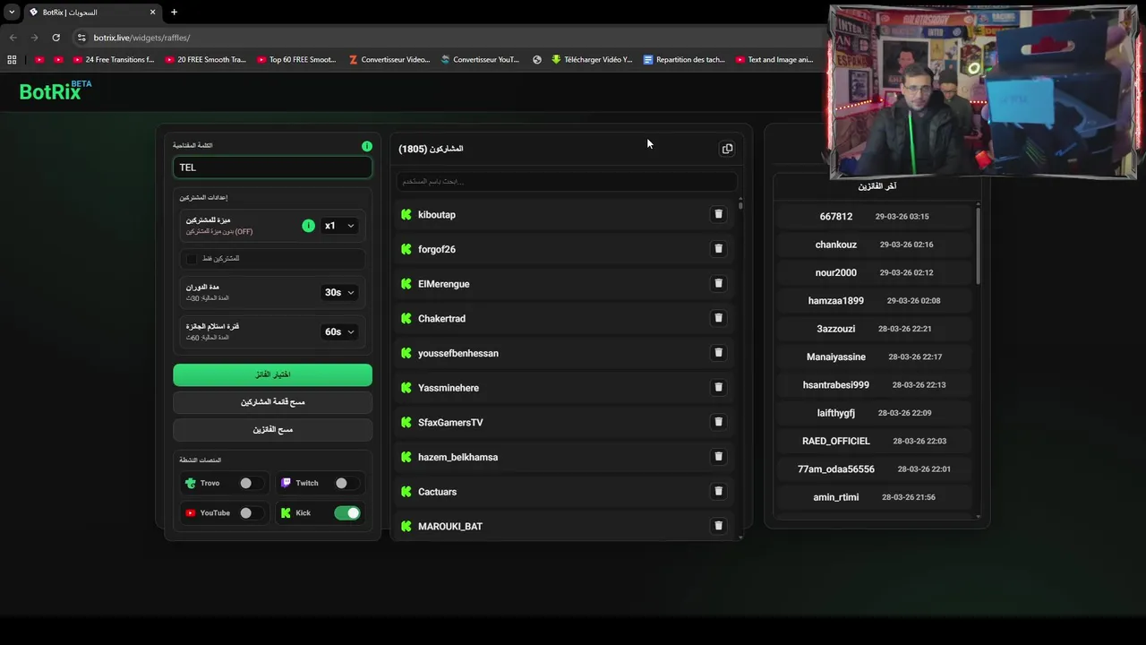The width and height of the screenshot is (1146, 645).
Task: Open Repartition des tach bookmark
Action: click(684, 60)
